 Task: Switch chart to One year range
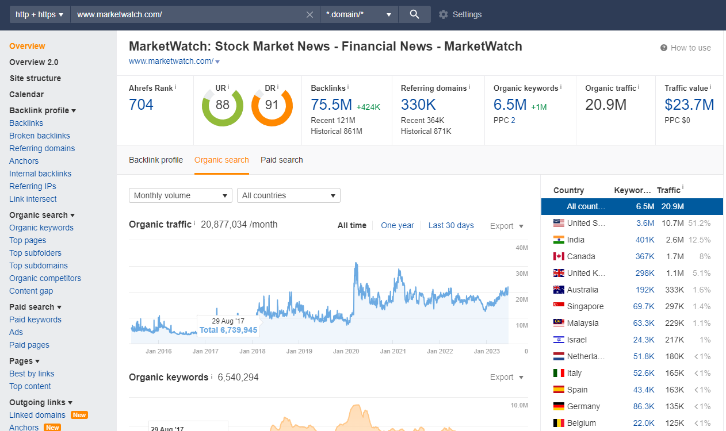pos(398,225)
